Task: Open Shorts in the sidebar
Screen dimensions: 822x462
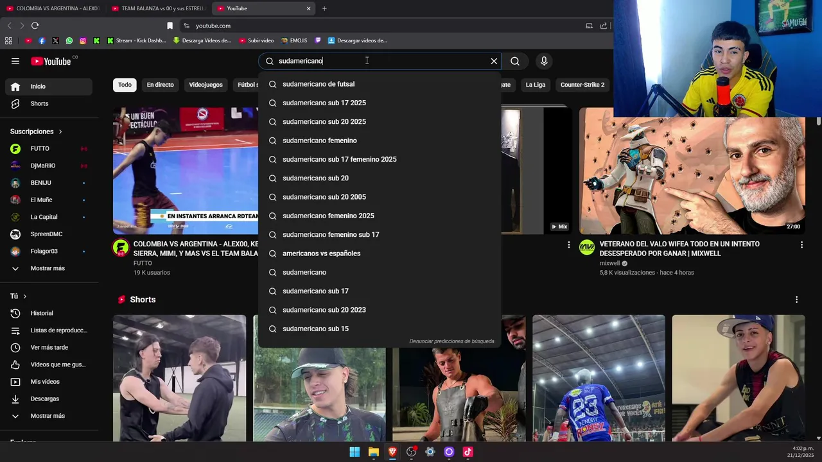Action: point(49,103)
